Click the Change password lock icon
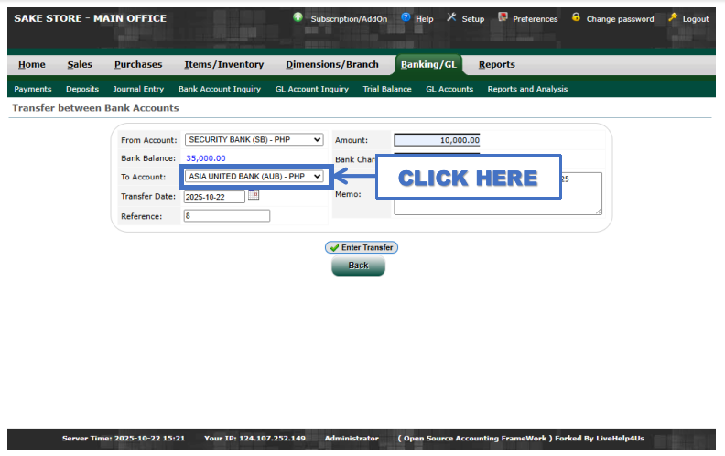 (576, 17)
